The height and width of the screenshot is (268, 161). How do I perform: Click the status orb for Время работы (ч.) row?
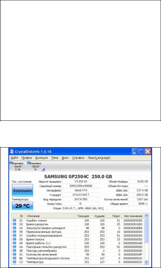tap(14, 243)
